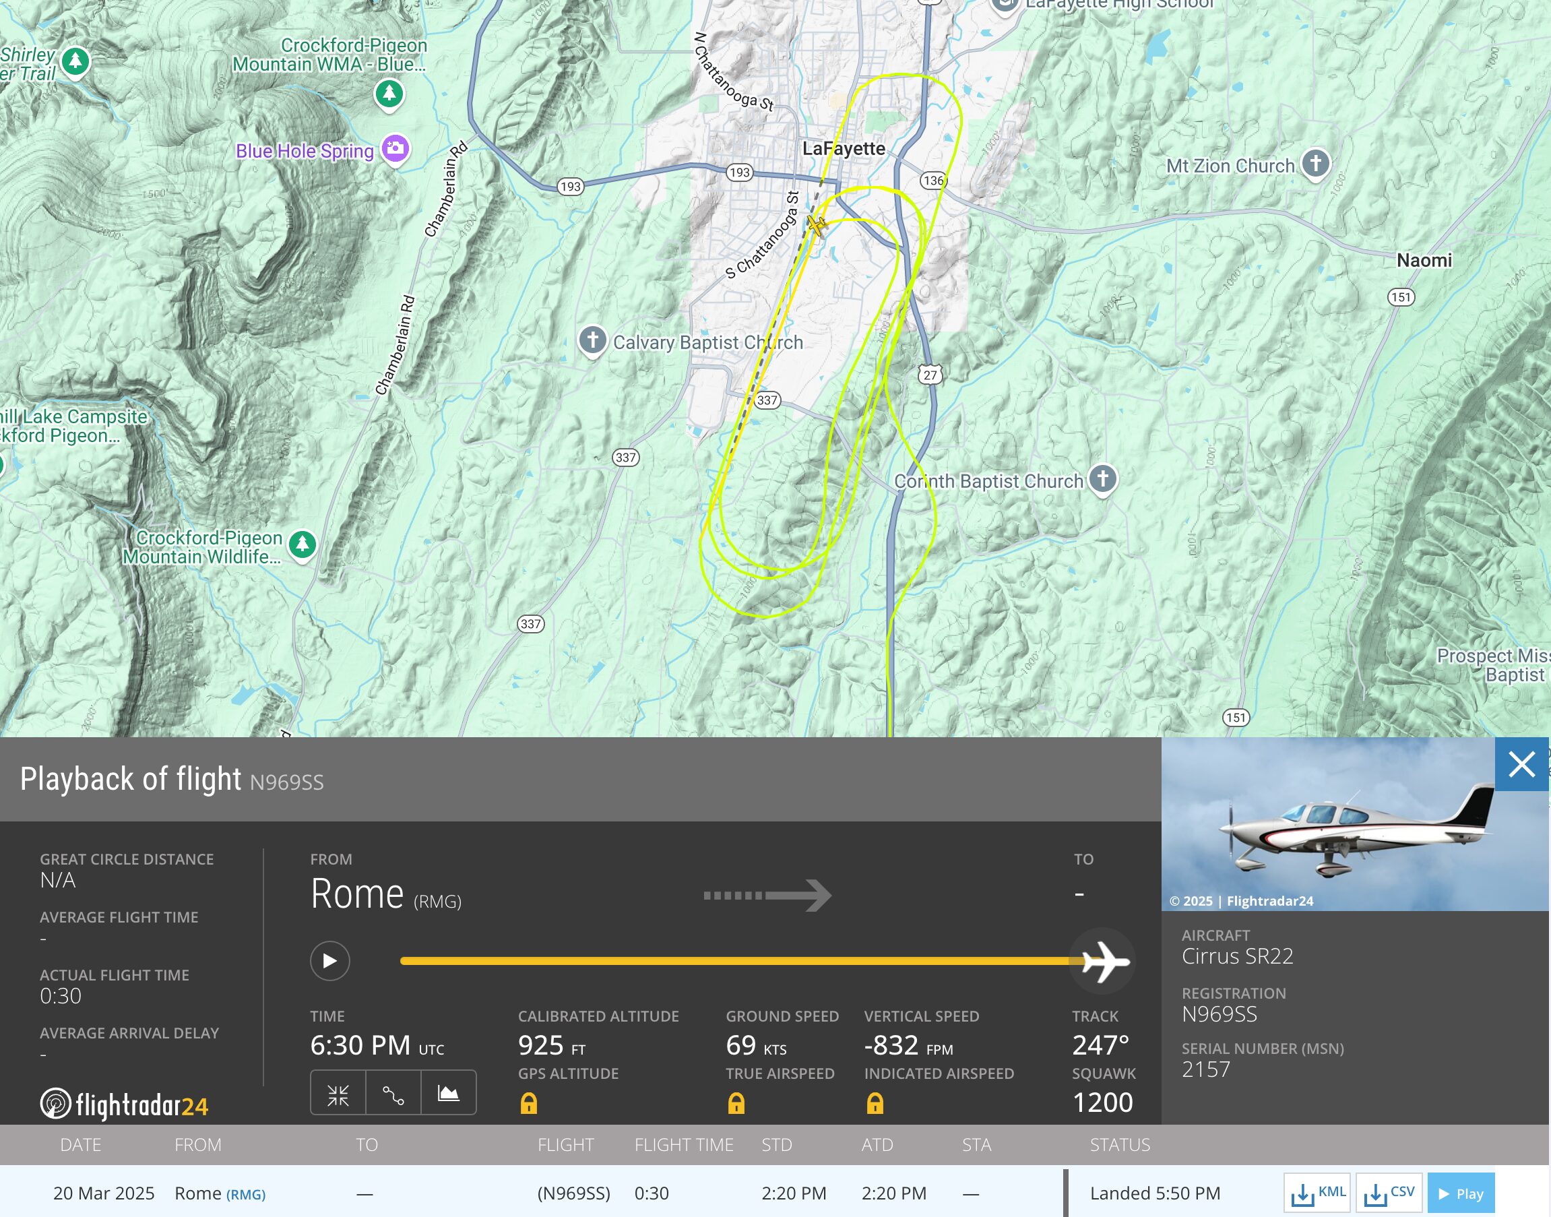This screenshot has height=1217, width=1551.
Task: Select Corinth Baptist Church map marker
Action: tap(1103, 479)
